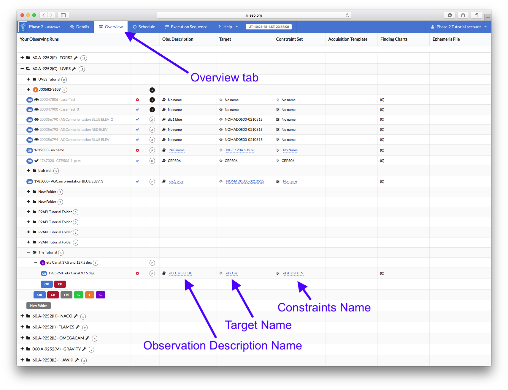Click the Safari sidebar toggle icon

tap(63, 15)
